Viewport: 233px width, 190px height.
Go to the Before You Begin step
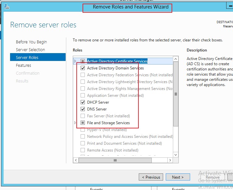pyautogui.click(x=31, y=42)
